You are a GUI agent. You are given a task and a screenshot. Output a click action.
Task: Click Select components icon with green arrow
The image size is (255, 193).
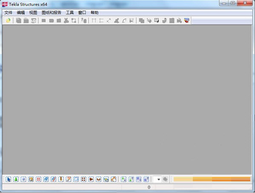[123, 179]
